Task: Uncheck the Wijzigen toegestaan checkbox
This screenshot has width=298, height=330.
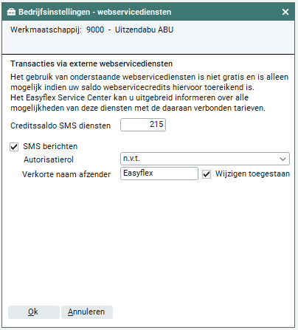Action: coord(207,174)
